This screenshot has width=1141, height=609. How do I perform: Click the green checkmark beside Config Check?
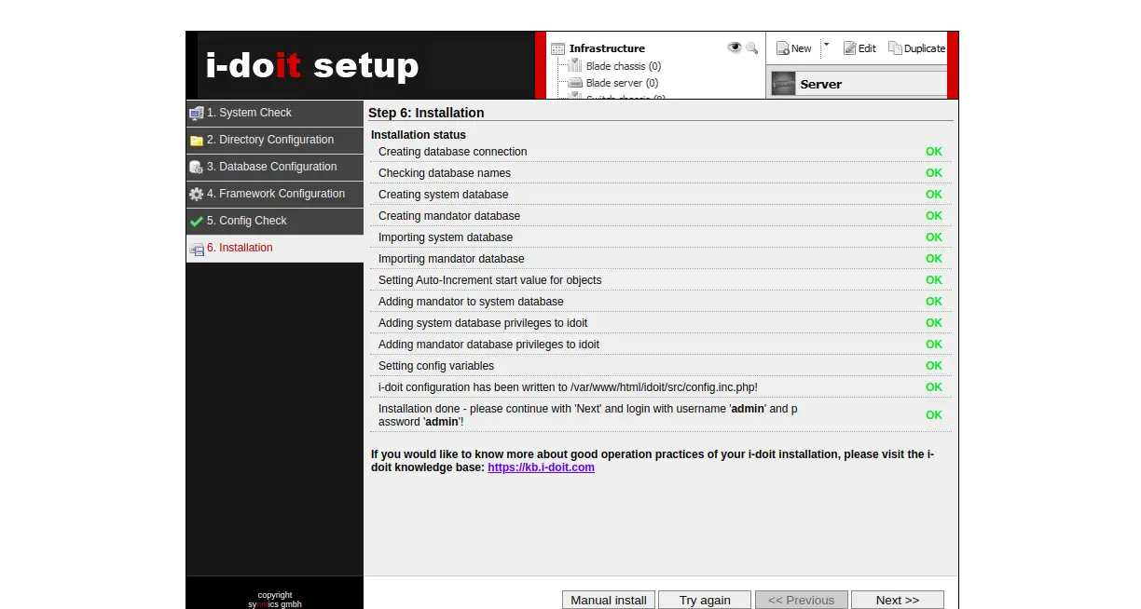[x=196, y=222]
